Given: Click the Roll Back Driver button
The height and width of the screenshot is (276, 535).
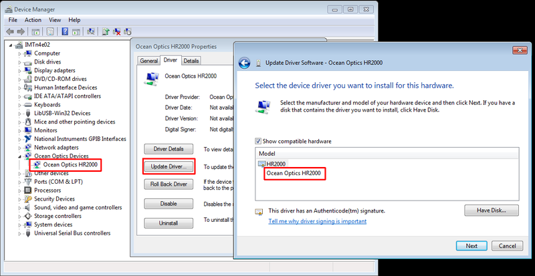Looking at the screenshot, I should pos(169,184).
